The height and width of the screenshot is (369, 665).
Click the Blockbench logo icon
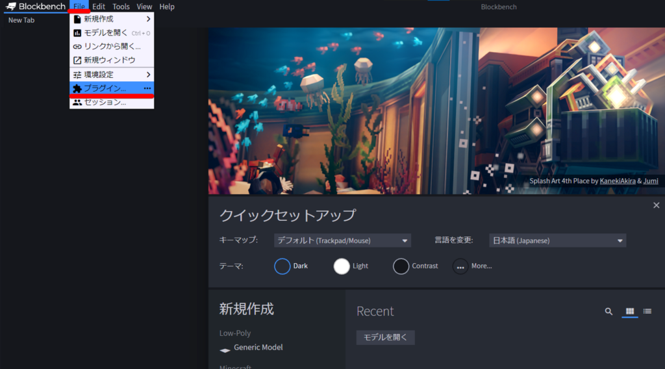[x=11, y=6]
